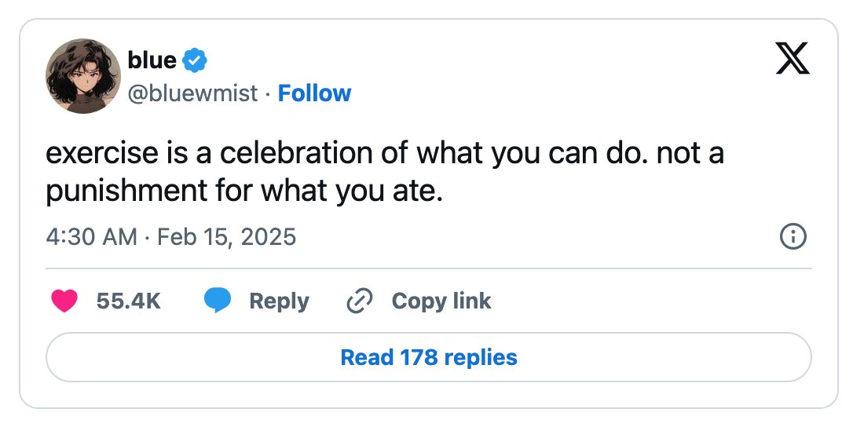Click the Reply text label
Screen dimensions: 864x438
279,301
